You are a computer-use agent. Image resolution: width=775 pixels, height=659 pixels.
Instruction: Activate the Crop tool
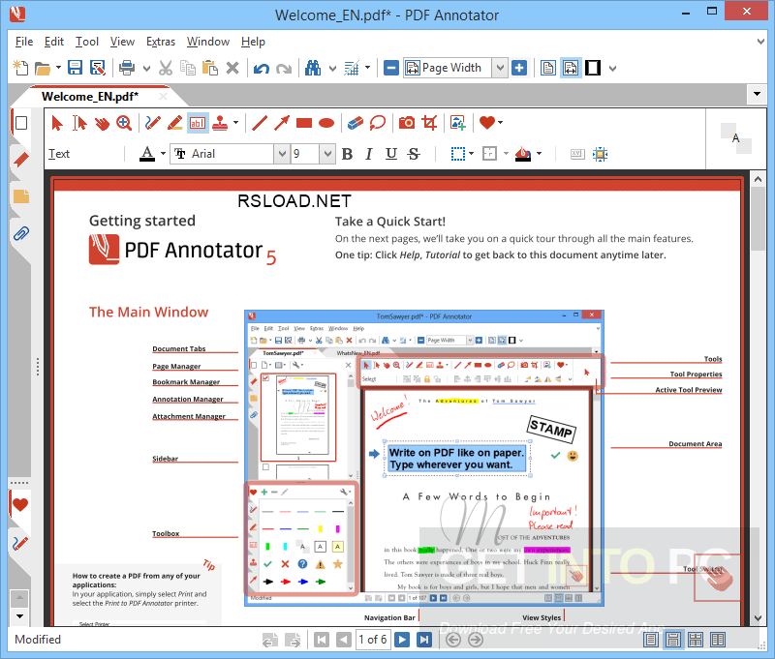tap(429, 123)
